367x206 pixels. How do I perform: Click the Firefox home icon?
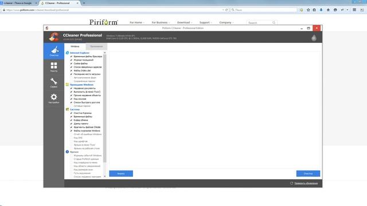(328, 10)
